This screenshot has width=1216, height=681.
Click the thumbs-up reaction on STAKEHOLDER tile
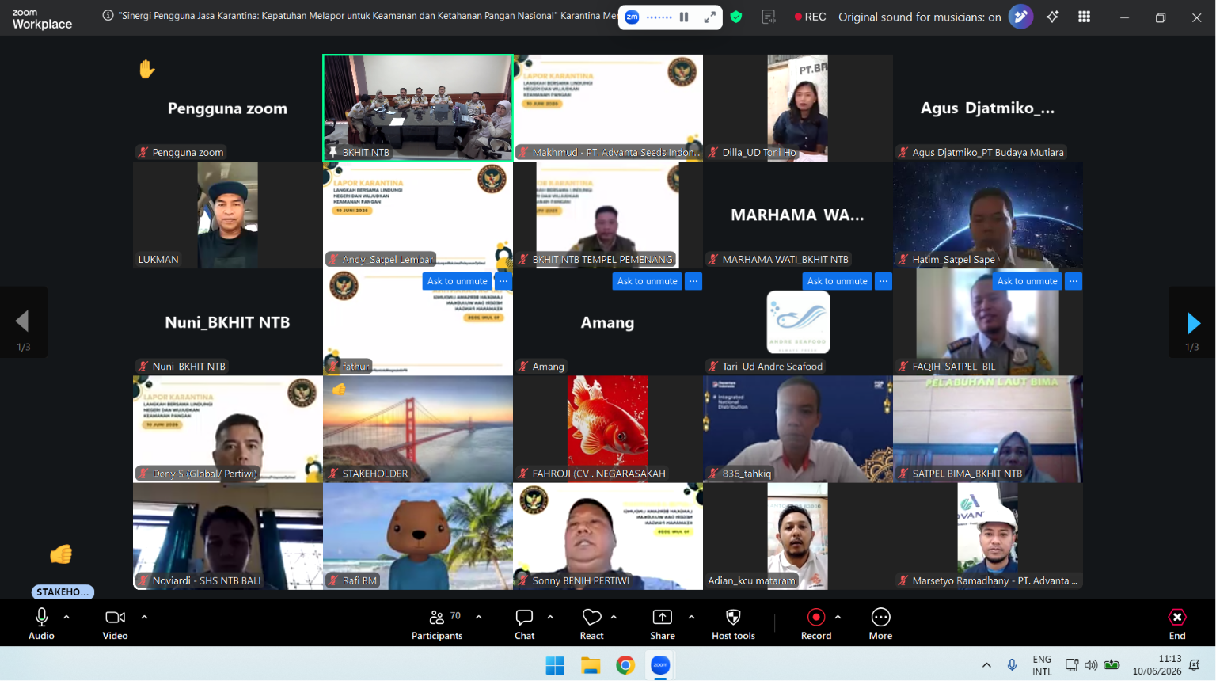(339, 389)
